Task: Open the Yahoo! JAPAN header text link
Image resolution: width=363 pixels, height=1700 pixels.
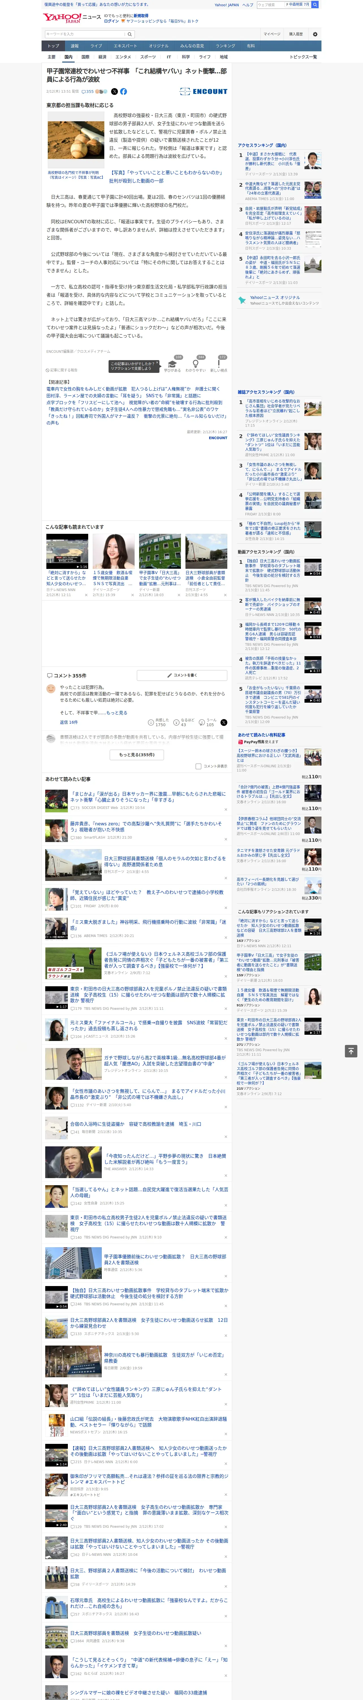Action: (x=227, y=5)
